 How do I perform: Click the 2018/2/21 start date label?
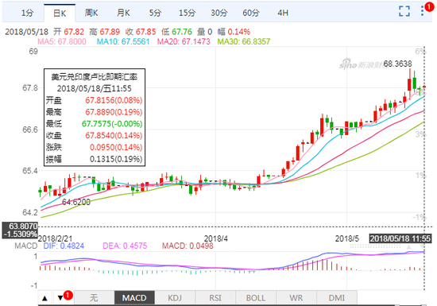55,238
